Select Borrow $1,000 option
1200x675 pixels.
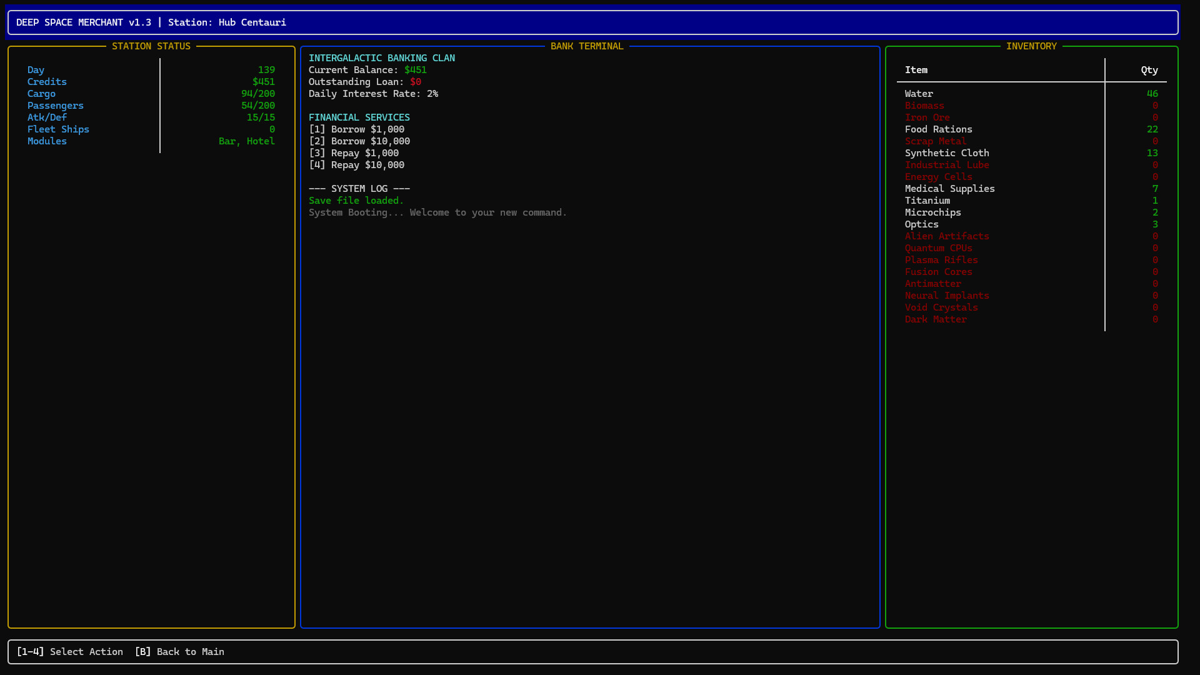[357, 129]
